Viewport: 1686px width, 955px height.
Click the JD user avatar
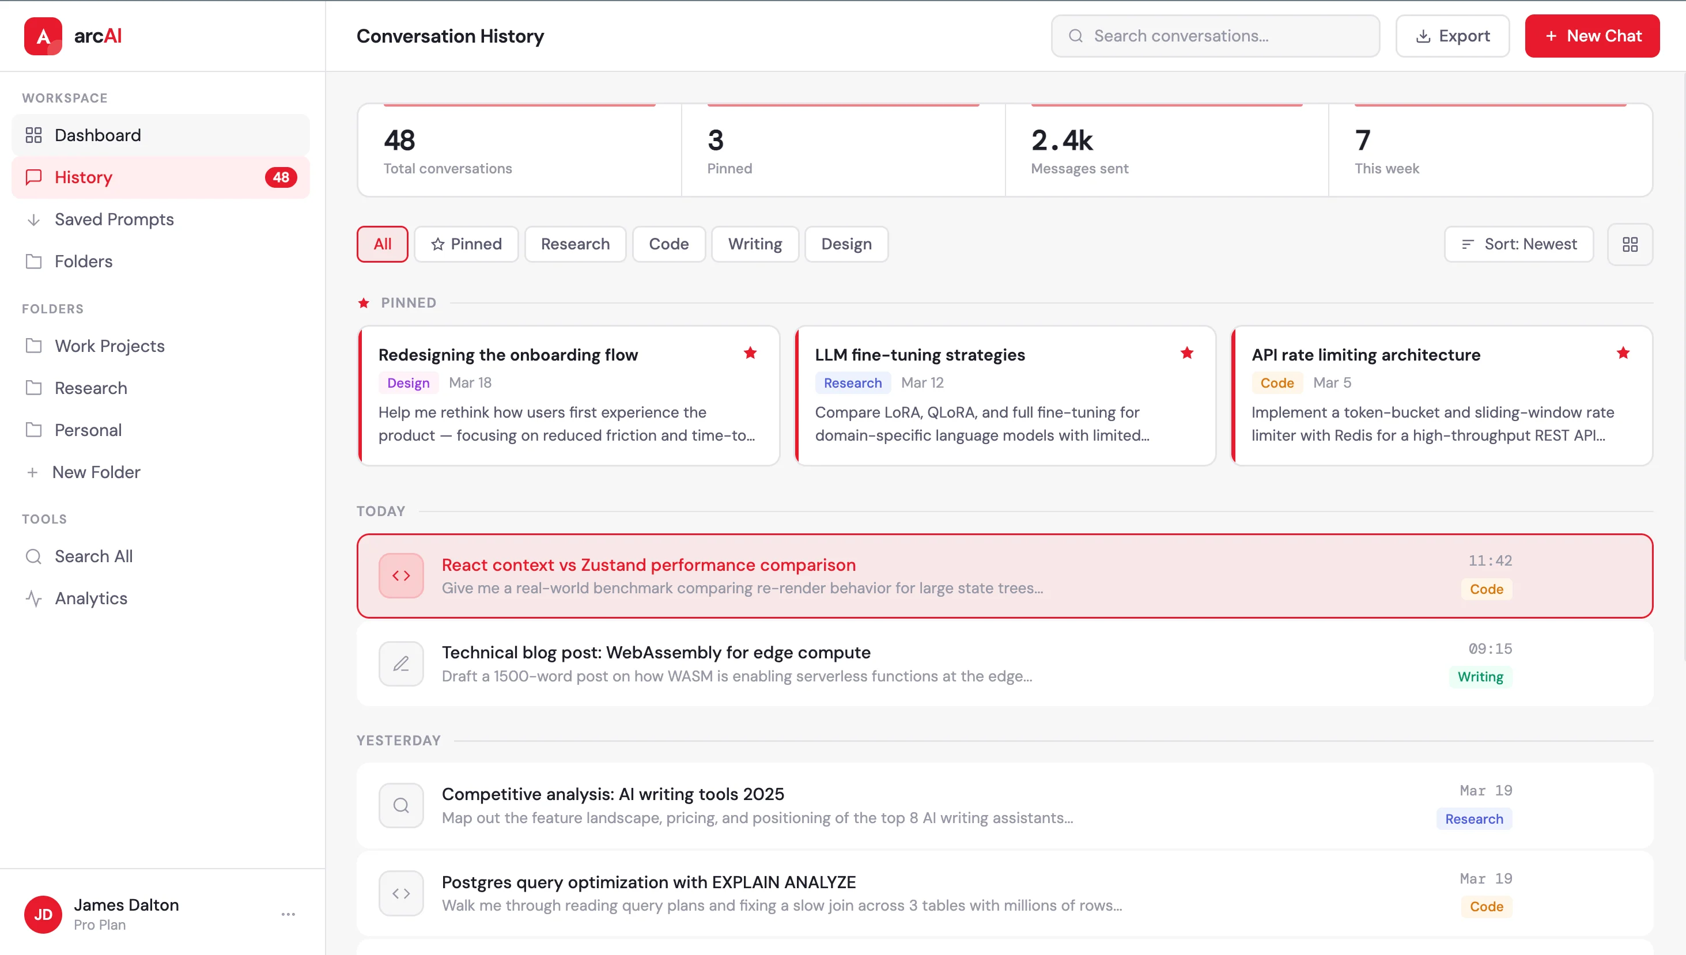[43, 914]
